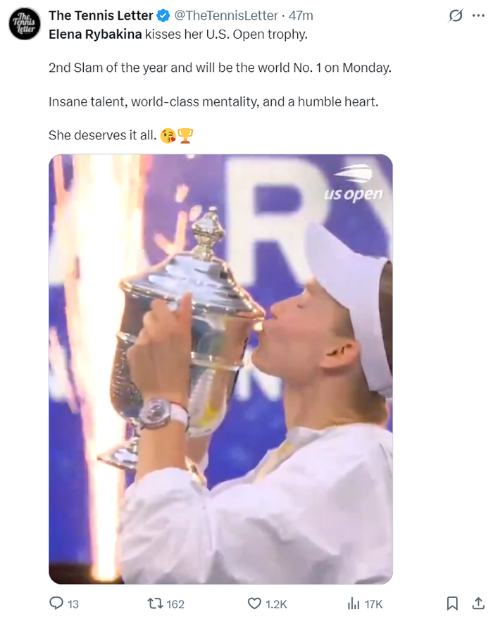
Task: Open the three-dot more options menu
Action: (x=478, y=15)
